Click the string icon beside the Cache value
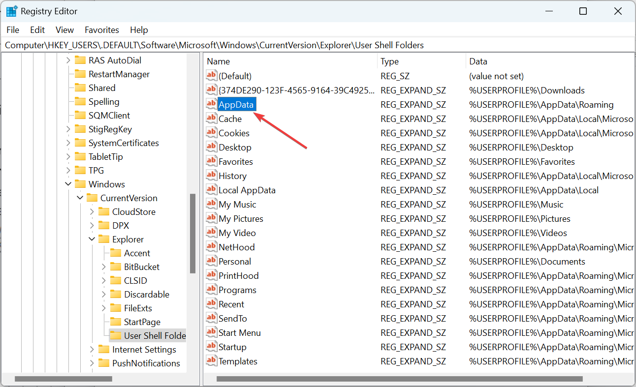 coord(211,119)
